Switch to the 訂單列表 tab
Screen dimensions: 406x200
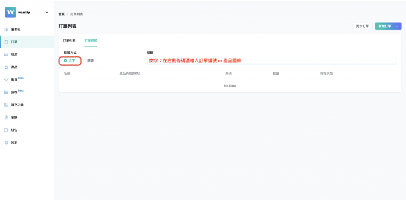point(69,40)
